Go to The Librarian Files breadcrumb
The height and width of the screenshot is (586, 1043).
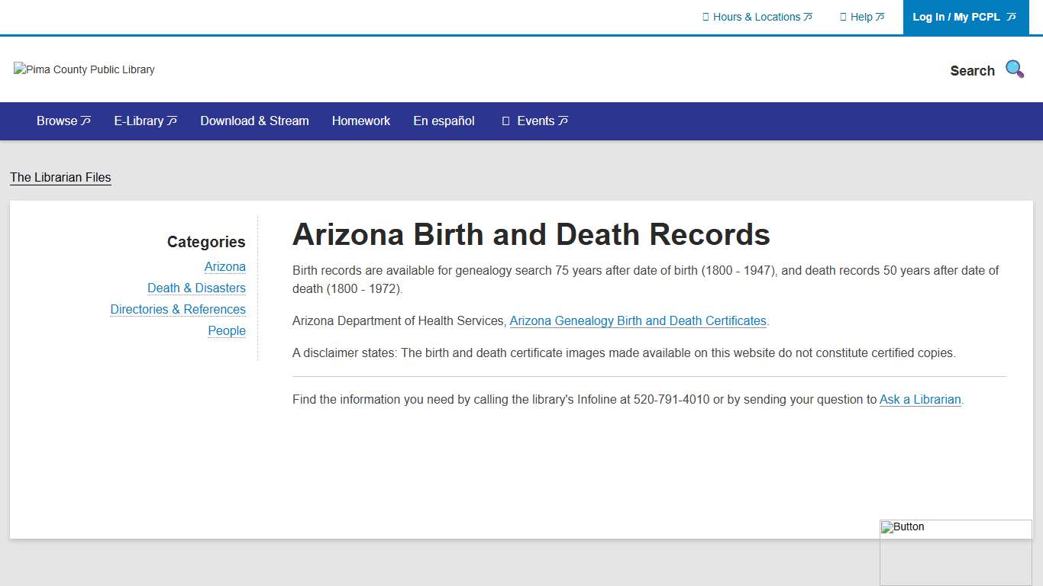pos(60,177)
